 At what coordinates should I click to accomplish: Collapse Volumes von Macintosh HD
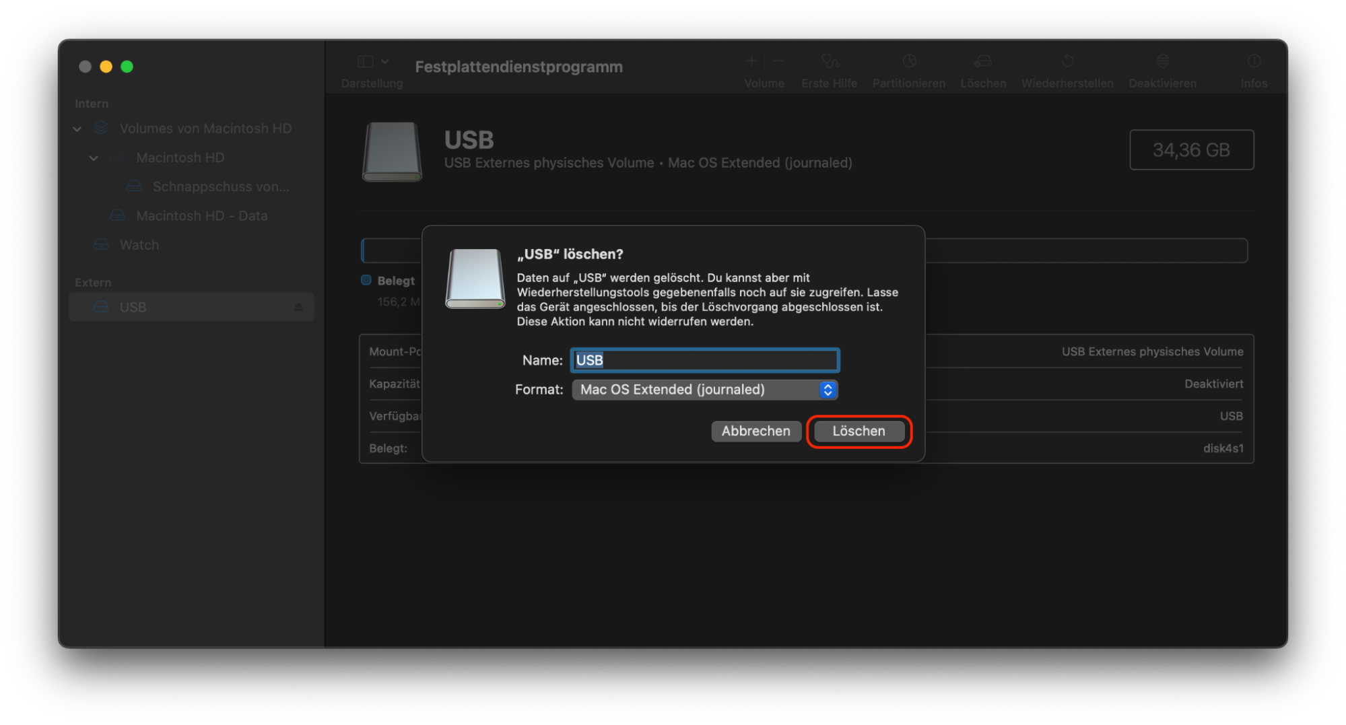[x=76, y=128]
